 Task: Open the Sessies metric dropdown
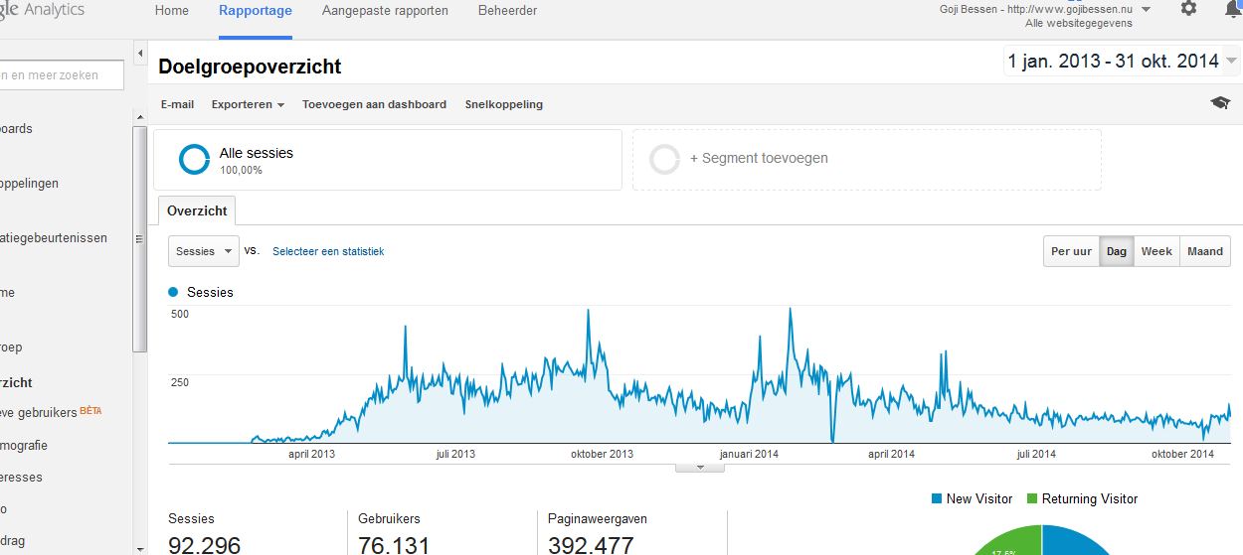coord(204,251)
